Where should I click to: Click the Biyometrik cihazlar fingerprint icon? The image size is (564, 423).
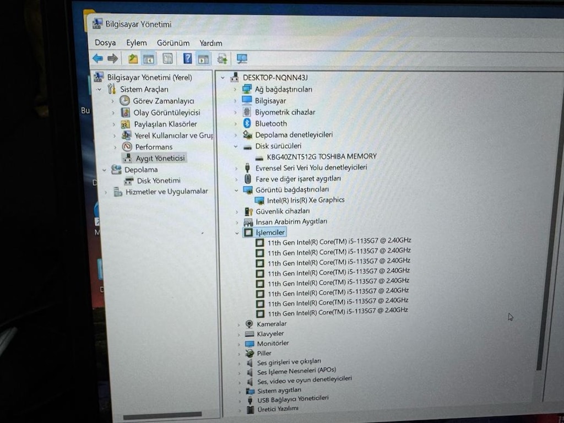coord(247,112)
